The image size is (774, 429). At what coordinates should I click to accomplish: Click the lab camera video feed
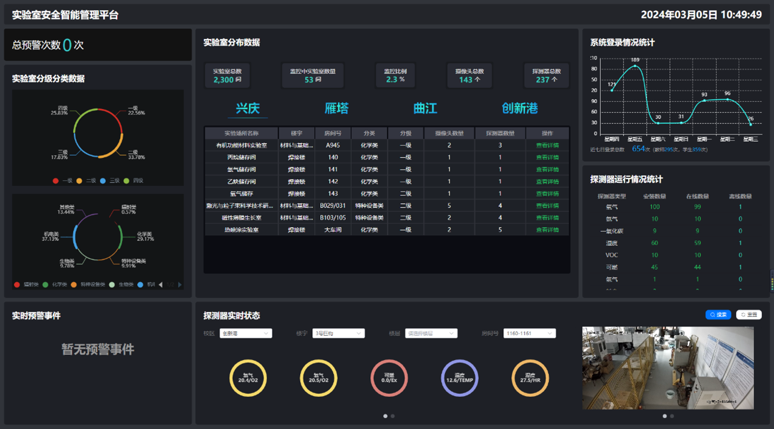click(668, 368)
